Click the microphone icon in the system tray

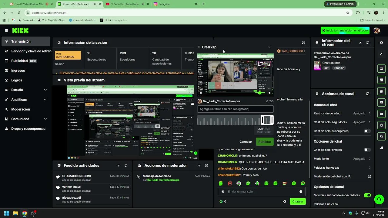click(x=356, y=213)
